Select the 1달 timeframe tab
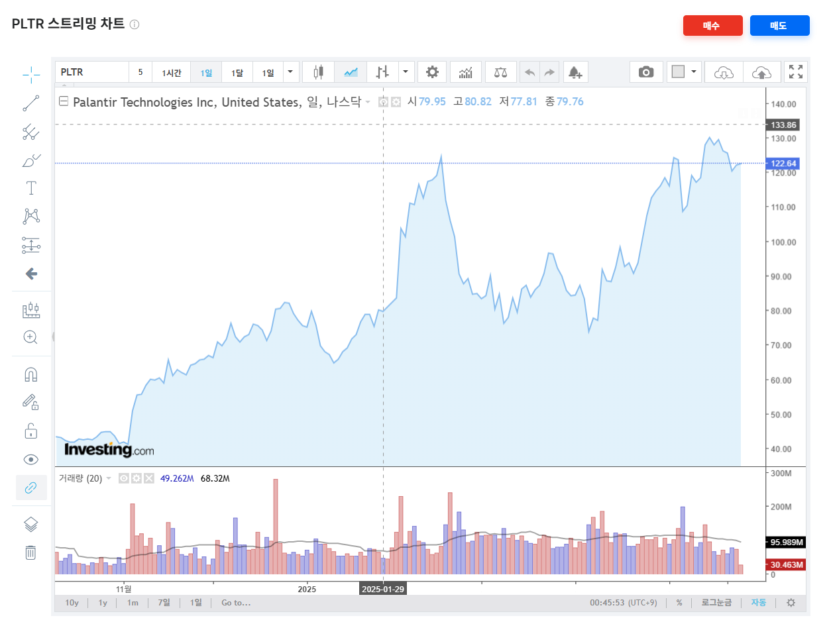Screen dimensions: 831x624 pyautogui.click(x=237, y=72)
